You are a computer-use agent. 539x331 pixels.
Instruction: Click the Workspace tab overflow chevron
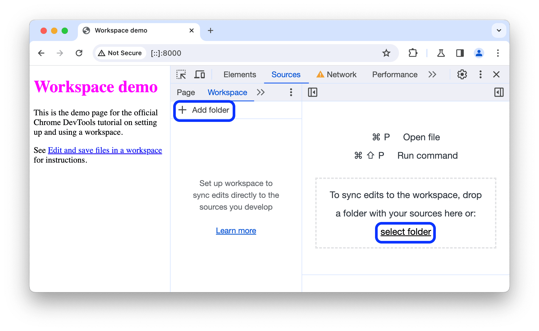[261, 92]
